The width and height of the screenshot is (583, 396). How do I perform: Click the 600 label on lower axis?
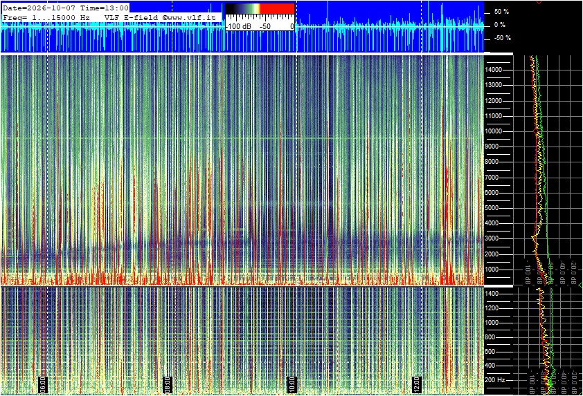pyautogui.click(x=490, y=352)
